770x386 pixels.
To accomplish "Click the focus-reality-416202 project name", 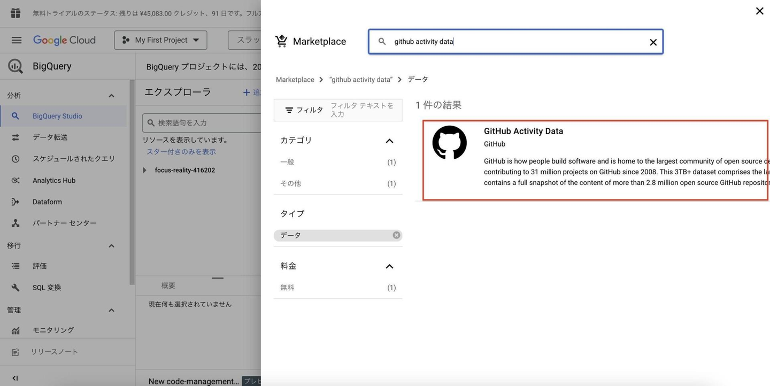I will (x=185, y=170).
